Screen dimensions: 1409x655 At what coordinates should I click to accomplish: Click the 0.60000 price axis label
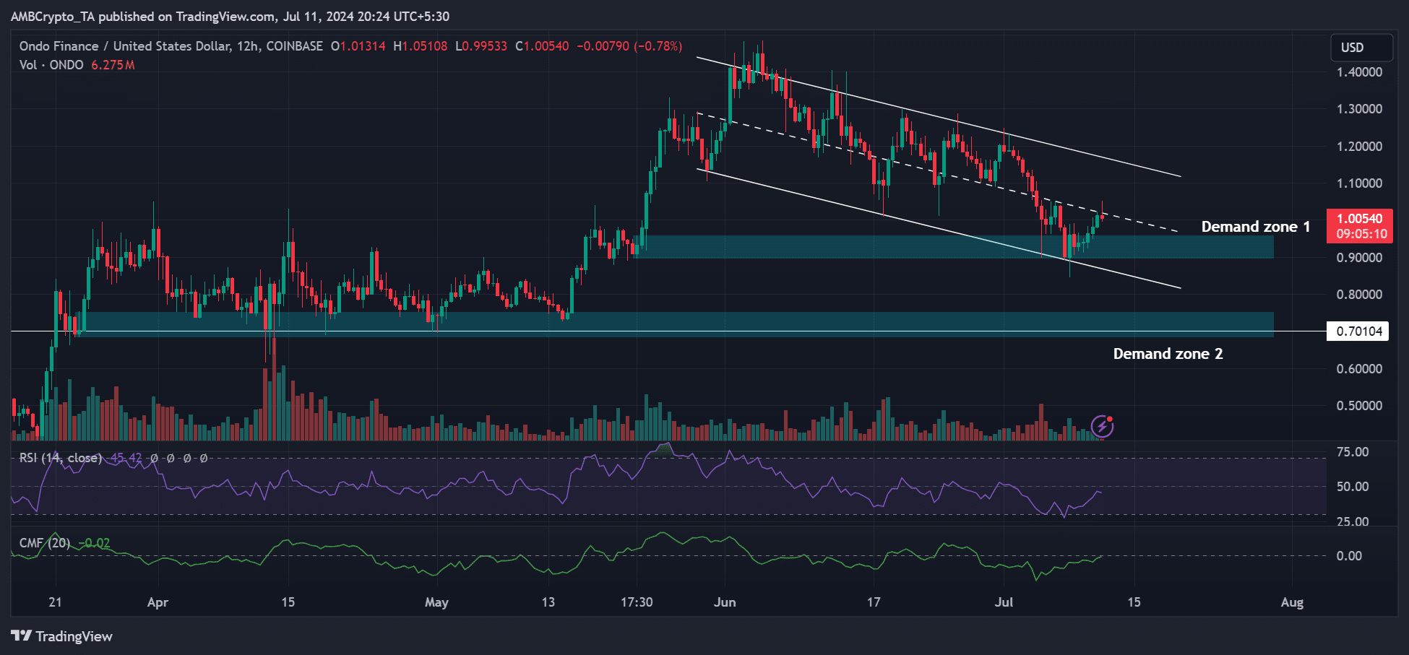point(1359,369)
